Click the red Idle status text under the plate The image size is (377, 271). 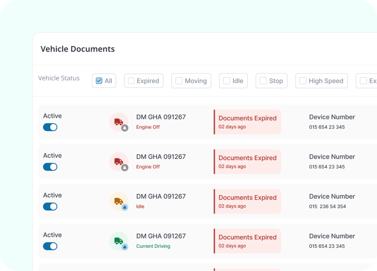coord(140,206)
